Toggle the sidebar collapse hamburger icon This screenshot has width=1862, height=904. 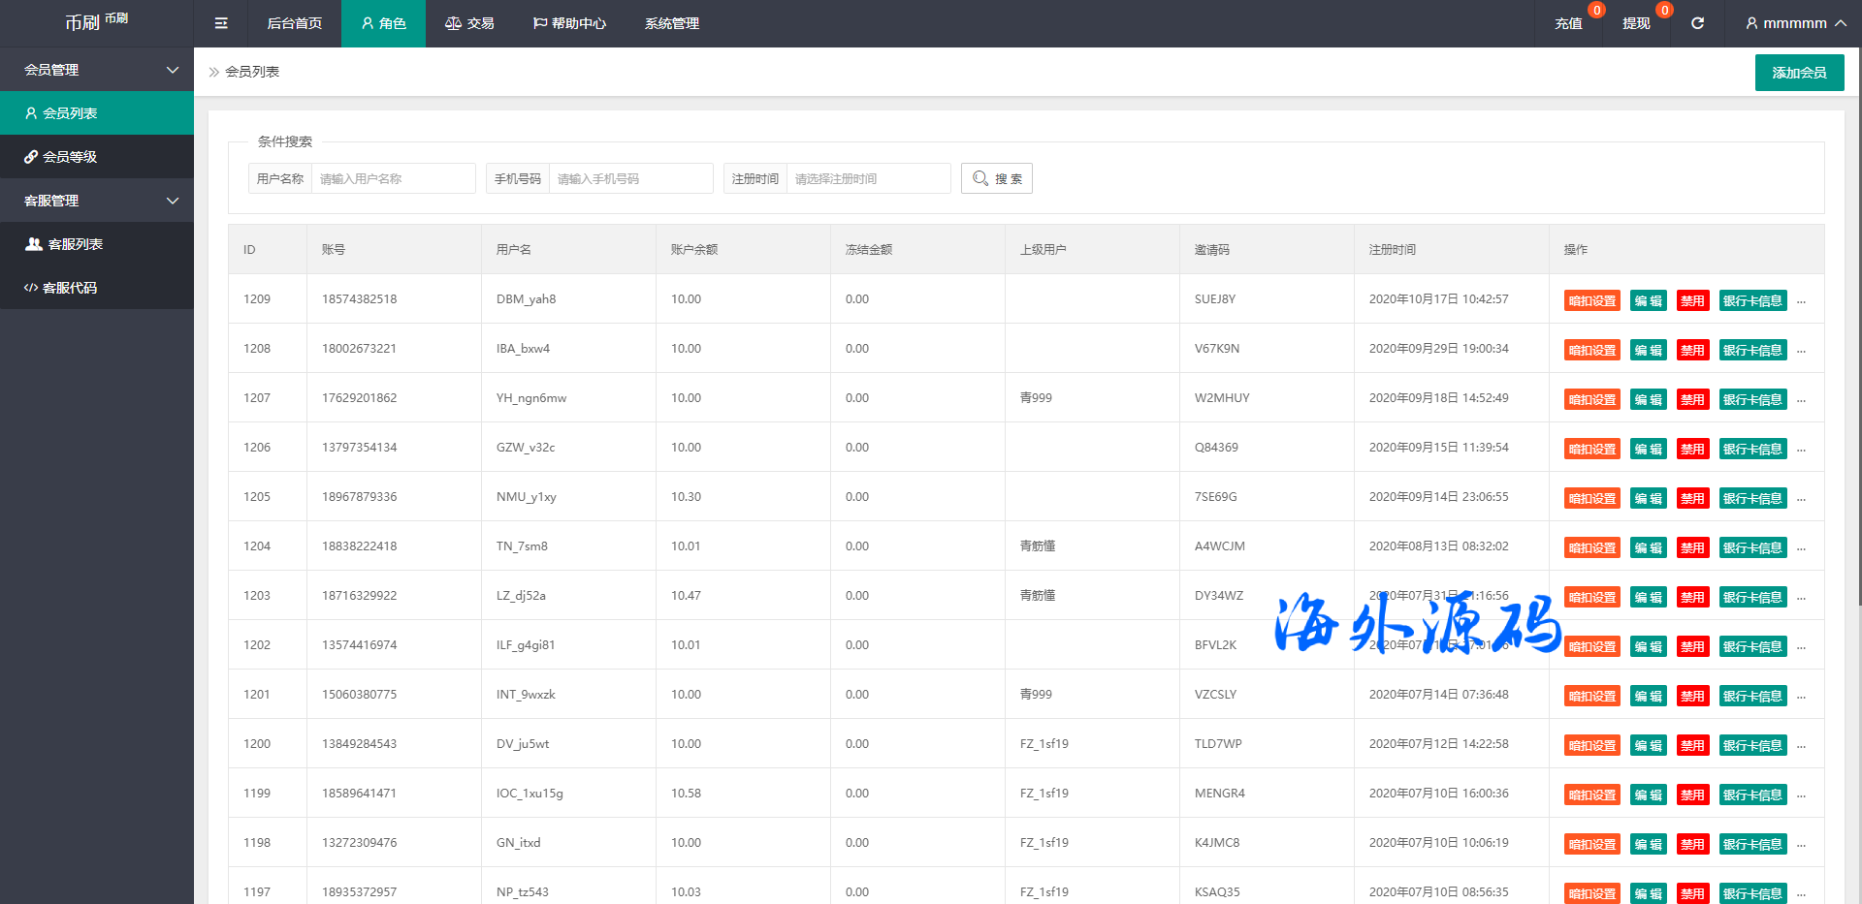[221, 23]
